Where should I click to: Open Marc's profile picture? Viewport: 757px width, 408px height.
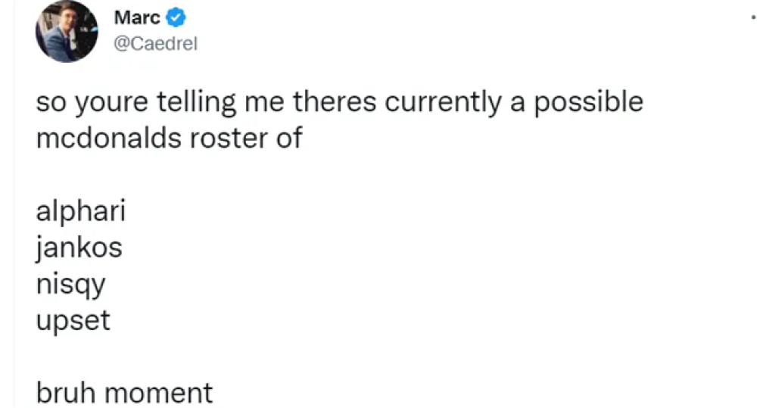click(x=67, y=32)
